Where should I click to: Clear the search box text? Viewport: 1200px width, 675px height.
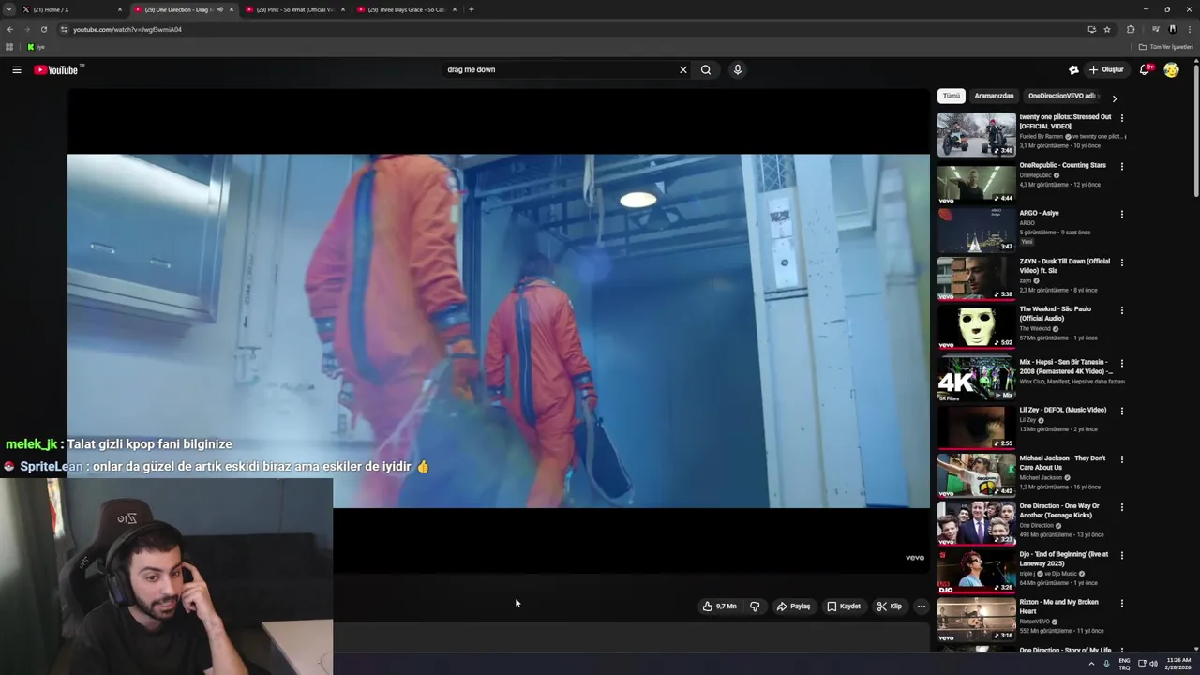click(x=682, y=69)
